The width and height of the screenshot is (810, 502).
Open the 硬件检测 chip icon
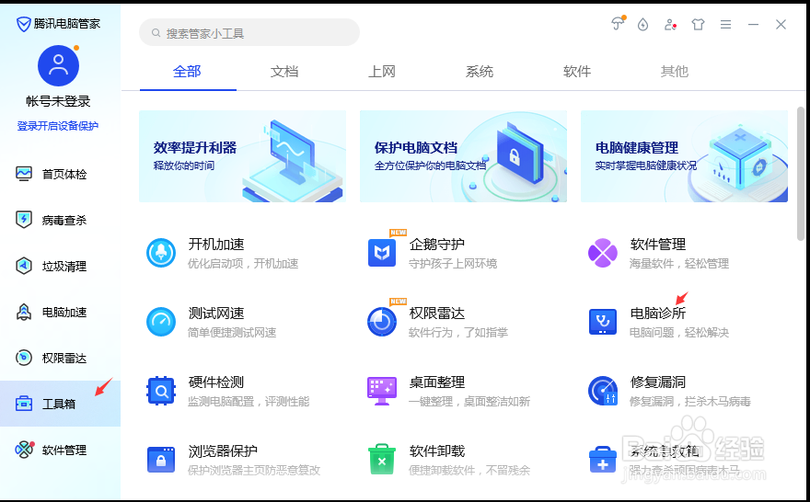(161, 391)
